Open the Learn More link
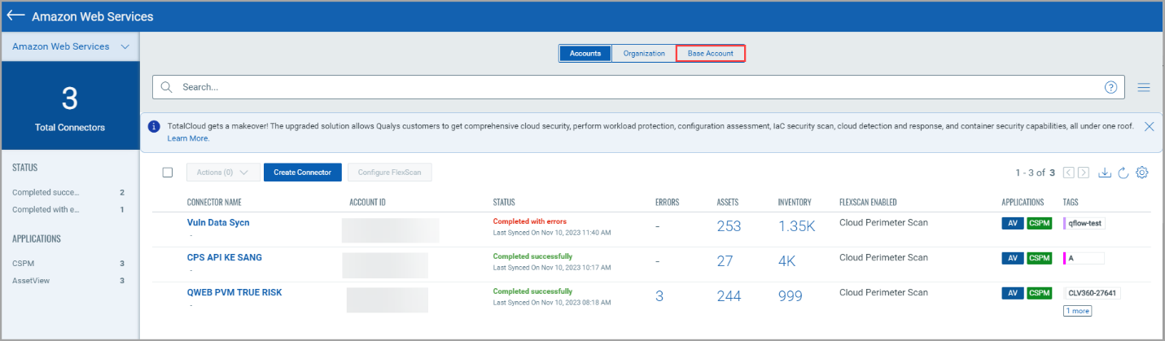Image resolution: width=1165 pixels, height=341 pixels. click(188, 138)
